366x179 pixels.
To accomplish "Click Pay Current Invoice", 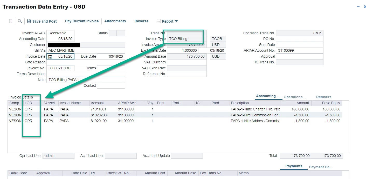I will 82,21.
